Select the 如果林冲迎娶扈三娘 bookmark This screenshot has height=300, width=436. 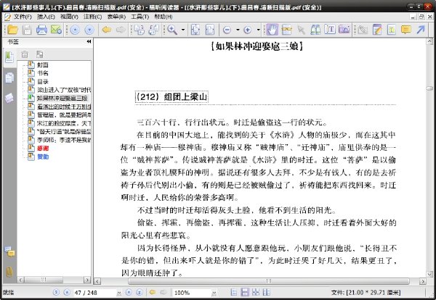pyautogui.click(x=62, y=98)
